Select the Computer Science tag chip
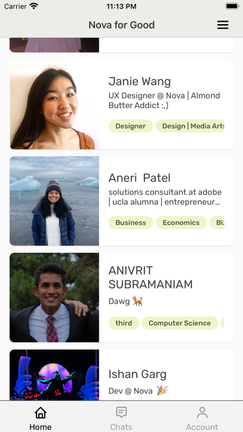 tap(180, 323)
